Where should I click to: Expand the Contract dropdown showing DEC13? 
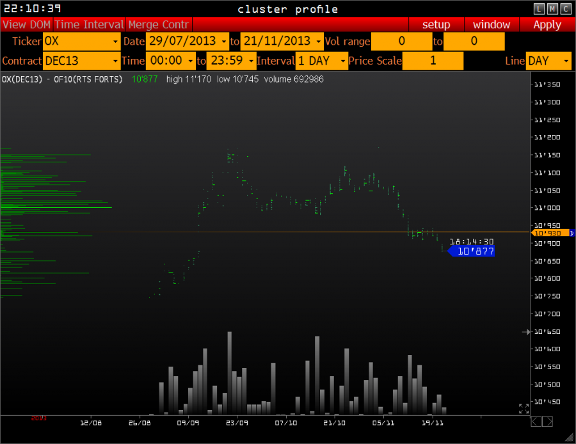coord(81,61)
